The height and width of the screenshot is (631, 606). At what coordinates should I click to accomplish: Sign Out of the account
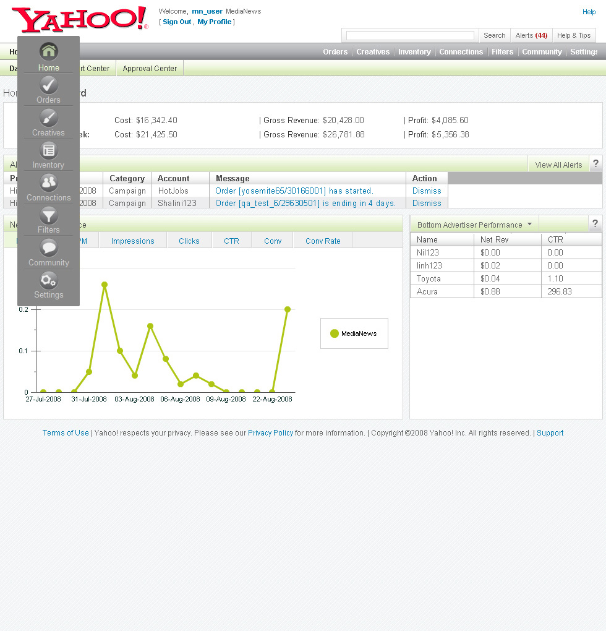click(x=177, y=22)
